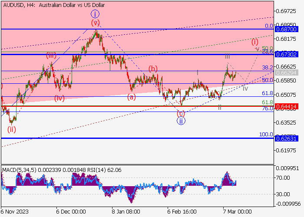This screenshot has width=304, height=217.
Task: Click the red (iv) wave label
Action: [x=59, y=98]
